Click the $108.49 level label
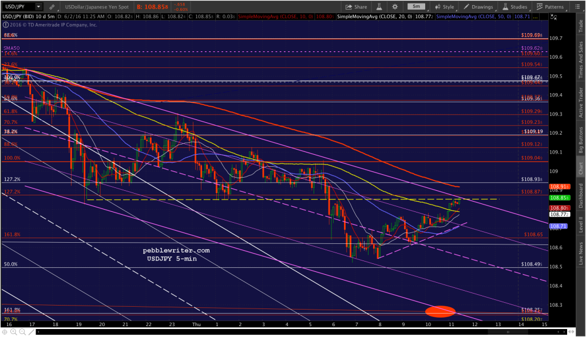 click(x=532, y=264)
